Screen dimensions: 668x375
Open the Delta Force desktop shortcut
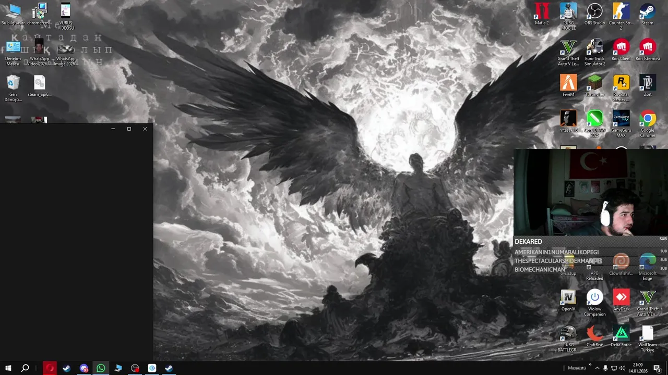coord(621,336)
